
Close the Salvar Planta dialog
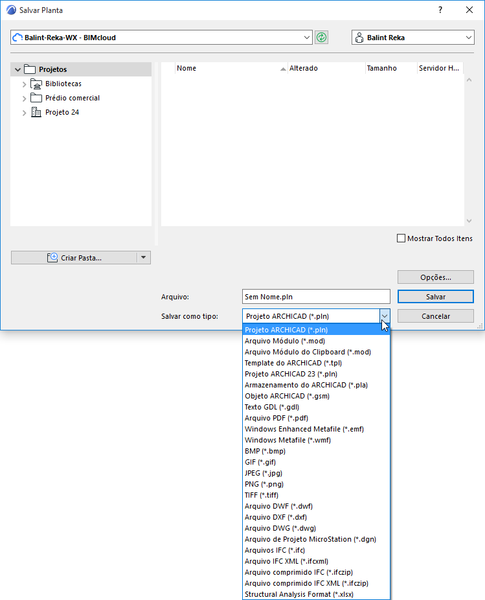click(x=469, y=10)
